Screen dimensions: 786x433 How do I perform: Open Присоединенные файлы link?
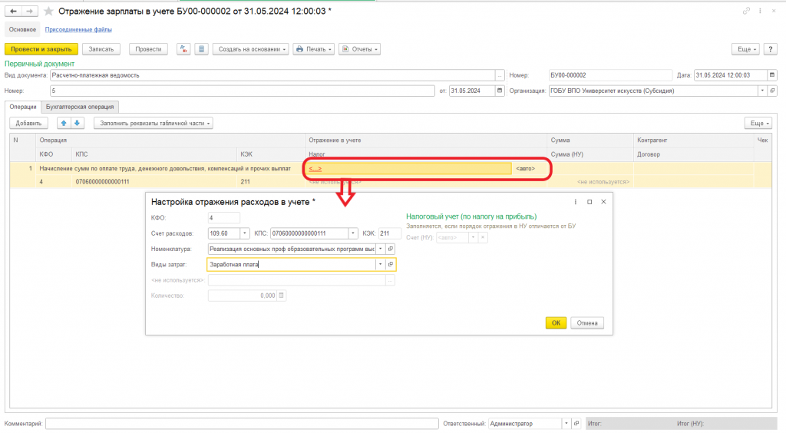pyautogui.click(x=78, y=30)
